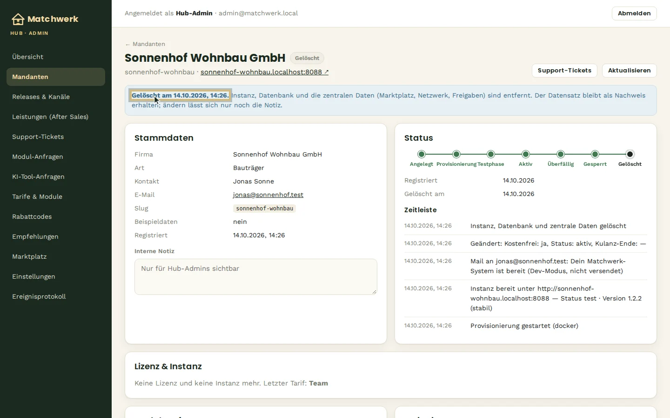This screenshot has height=418, width=670.
Task: Click the Support-Tickets button in header
Action: click(x=564, y=71)
